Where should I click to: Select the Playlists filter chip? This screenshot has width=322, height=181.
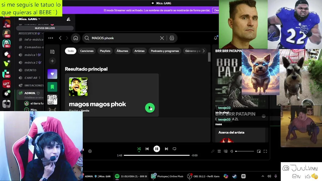coord(105,51)
